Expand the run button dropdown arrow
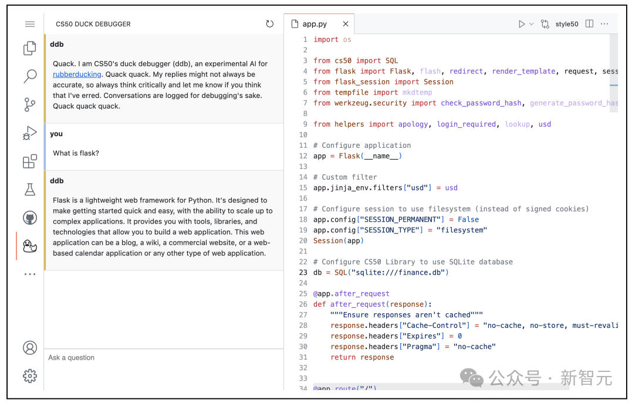The image size is (632, 403). tap(532, 24)
